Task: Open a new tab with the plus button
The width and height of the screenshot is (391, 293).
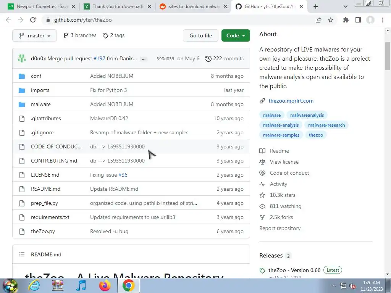Action: [316, 6]
